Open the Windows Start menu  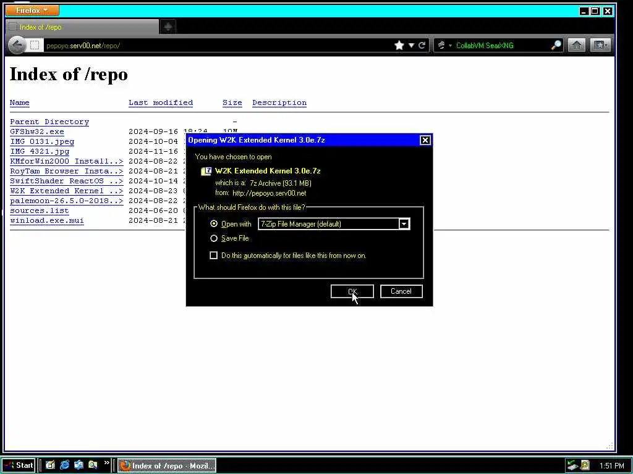(x=19, y=465)
